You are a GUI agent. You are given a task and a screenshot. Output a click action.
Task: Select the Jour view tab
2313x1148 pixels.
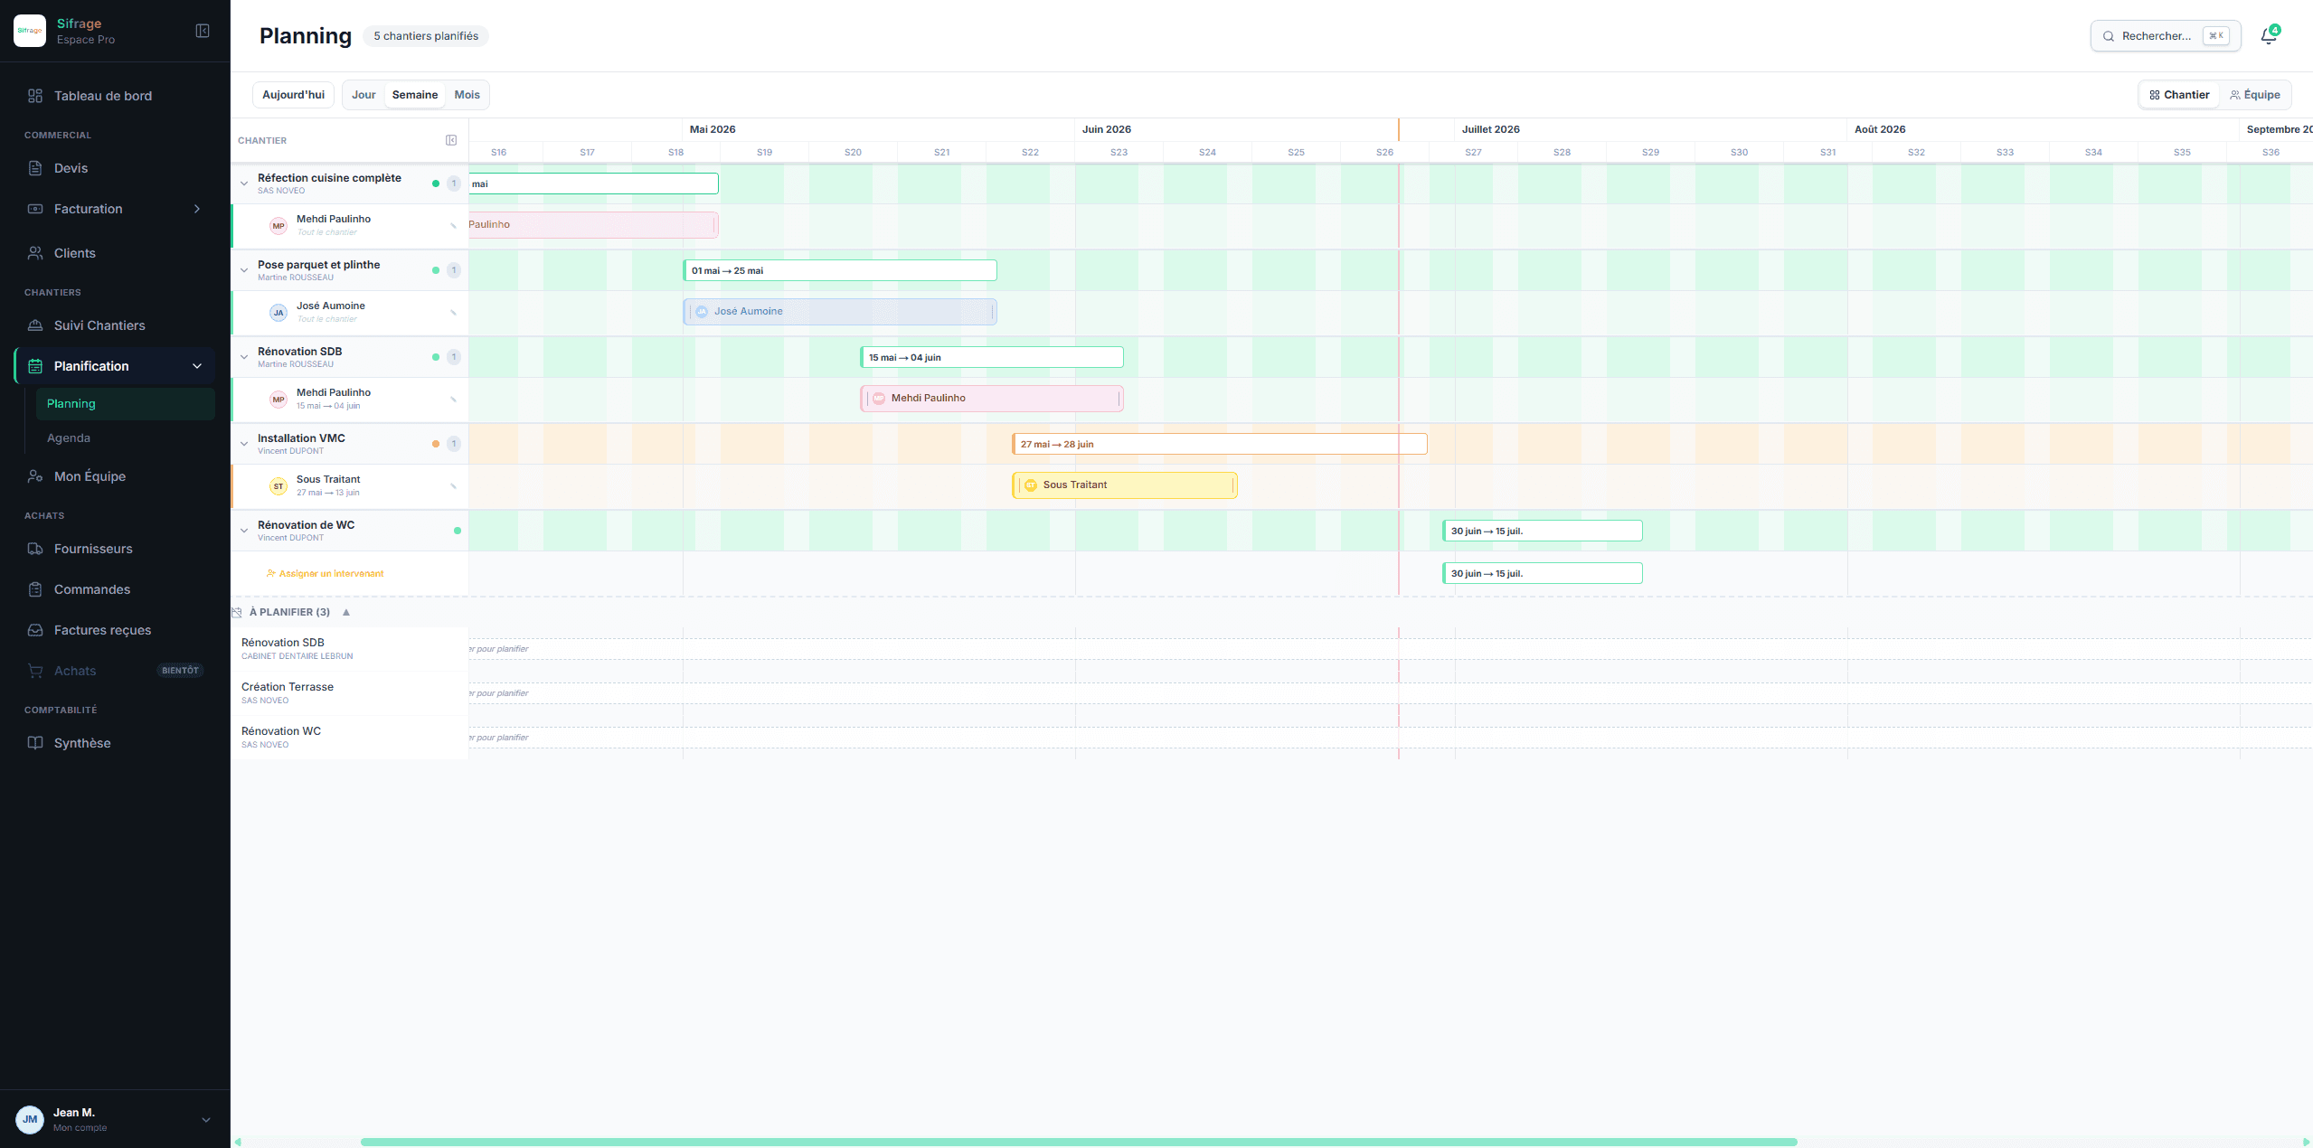coord(363,95)
